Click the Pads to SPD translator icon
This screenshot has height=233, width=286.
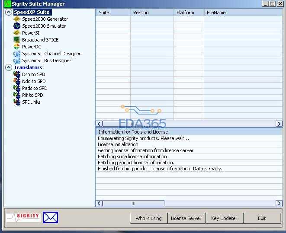(17, 88)
